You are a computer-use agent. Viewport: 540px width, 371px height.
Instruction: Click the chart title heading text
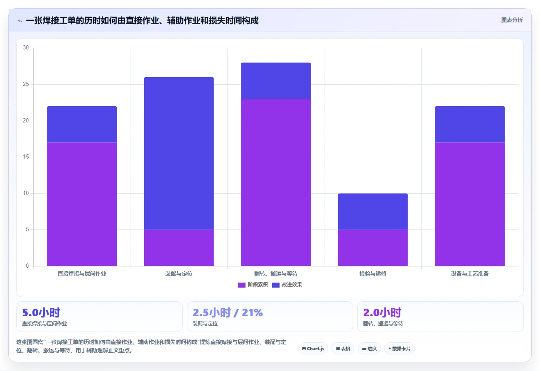click(x=142, y=20)
